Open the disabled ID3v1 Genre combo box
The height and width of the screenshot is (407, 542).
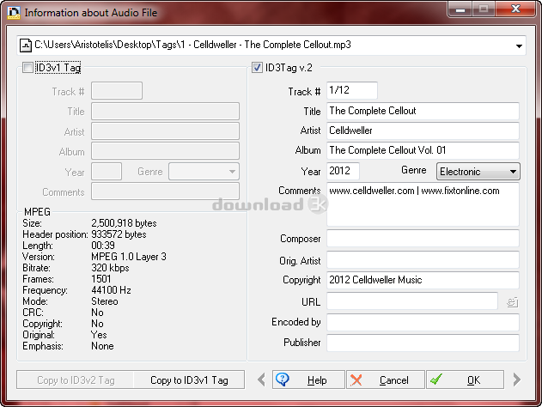pyautogui.click(x=204, y=172)
